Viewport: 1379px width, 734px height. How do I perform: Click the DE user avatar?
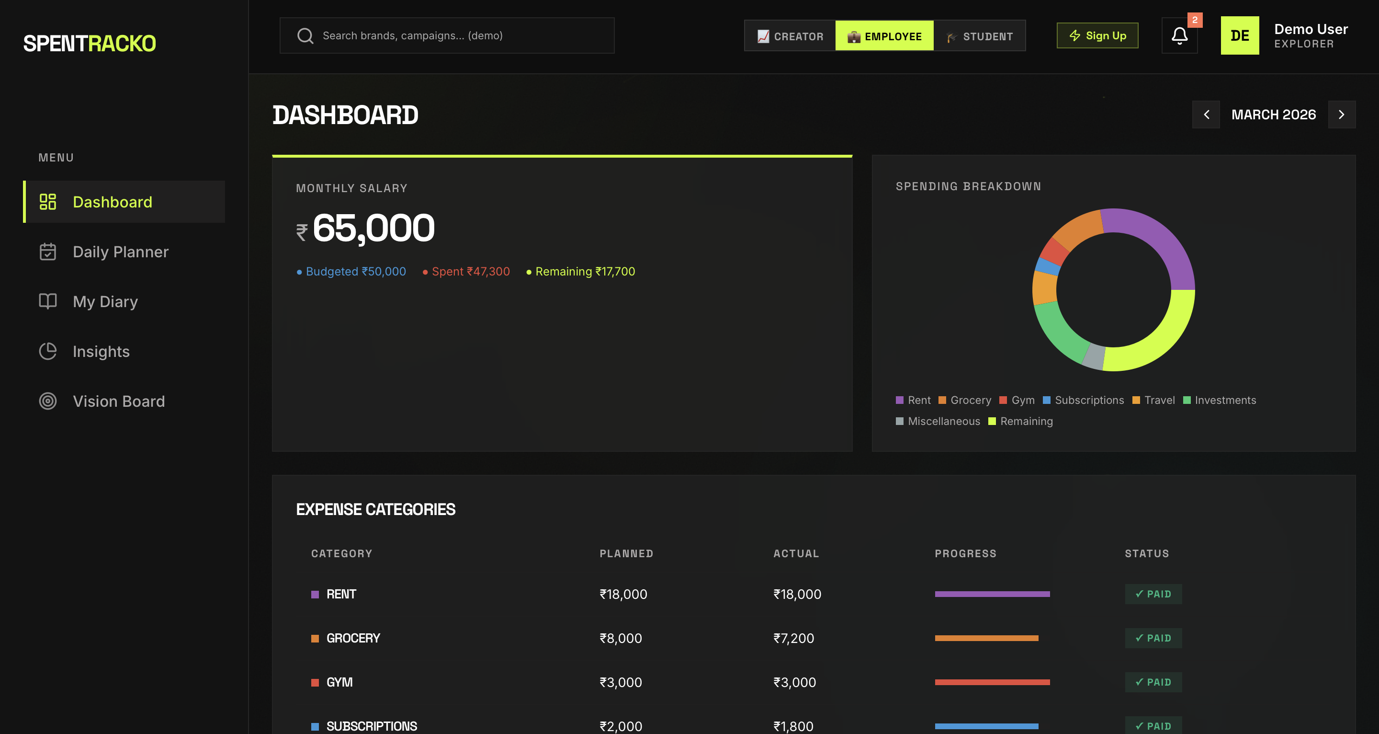click(1239, 36)
